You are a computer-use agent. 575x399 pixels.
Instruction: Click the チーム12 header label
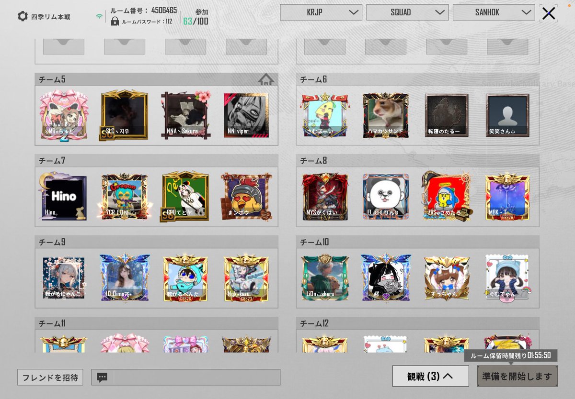314,323
